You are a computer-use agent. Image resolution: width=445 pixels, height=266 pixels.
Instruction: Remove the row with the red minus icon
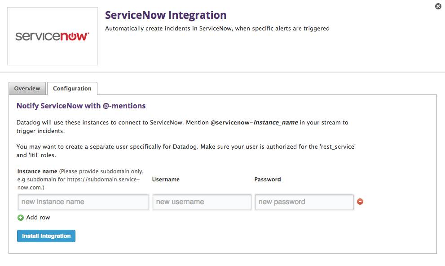tap(360, 202)
